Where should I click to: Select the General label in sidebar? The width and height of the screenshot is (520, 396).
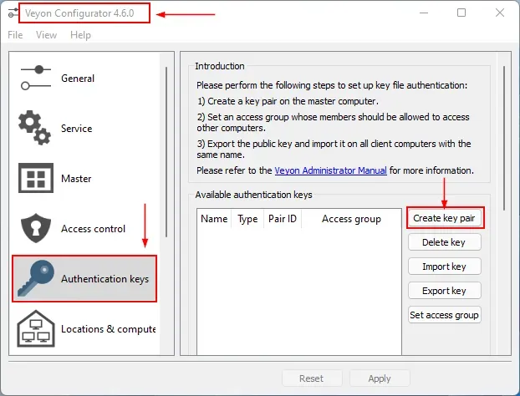click(x=78, y=79)
